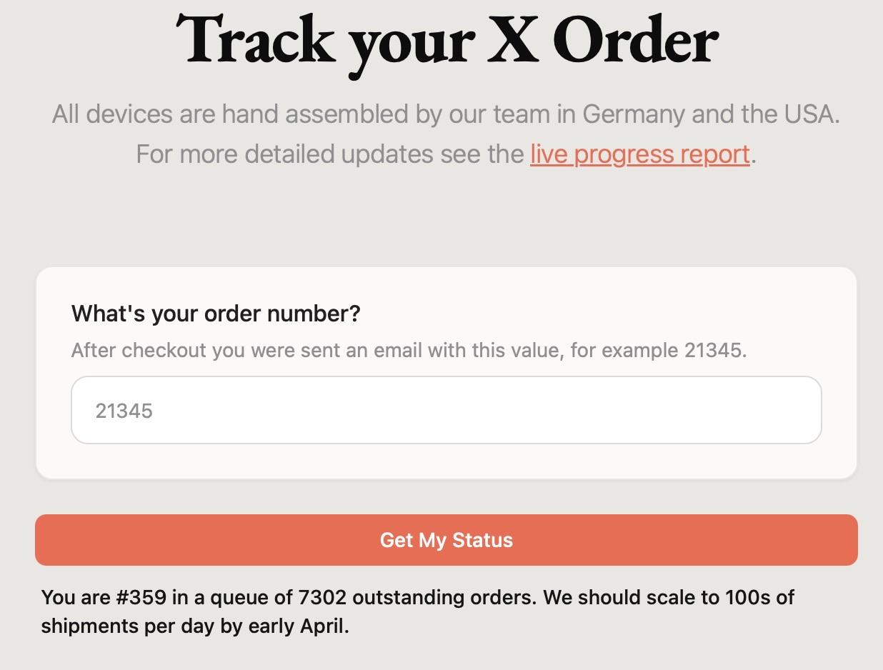Image resolution: width=883 pixels, height=670 pixels.
Task: Click the 21345 placeholder inside the input
Action: [124, 411]
